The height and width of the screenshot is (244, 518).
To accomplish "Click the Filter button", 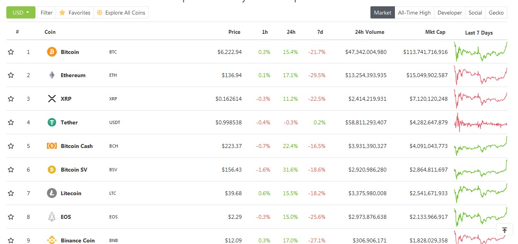I will point(47,13).
